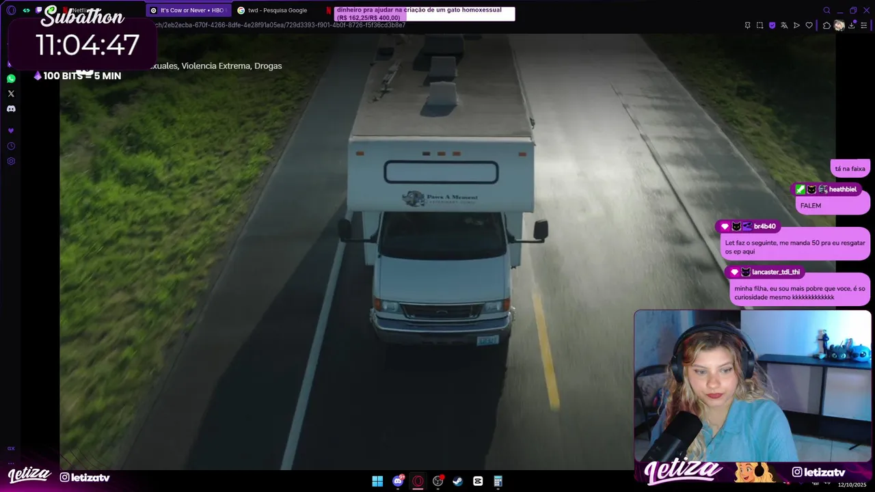The image size is (875, 492).
Task: Click the donation goal progress bar
Action: (424, 14)
